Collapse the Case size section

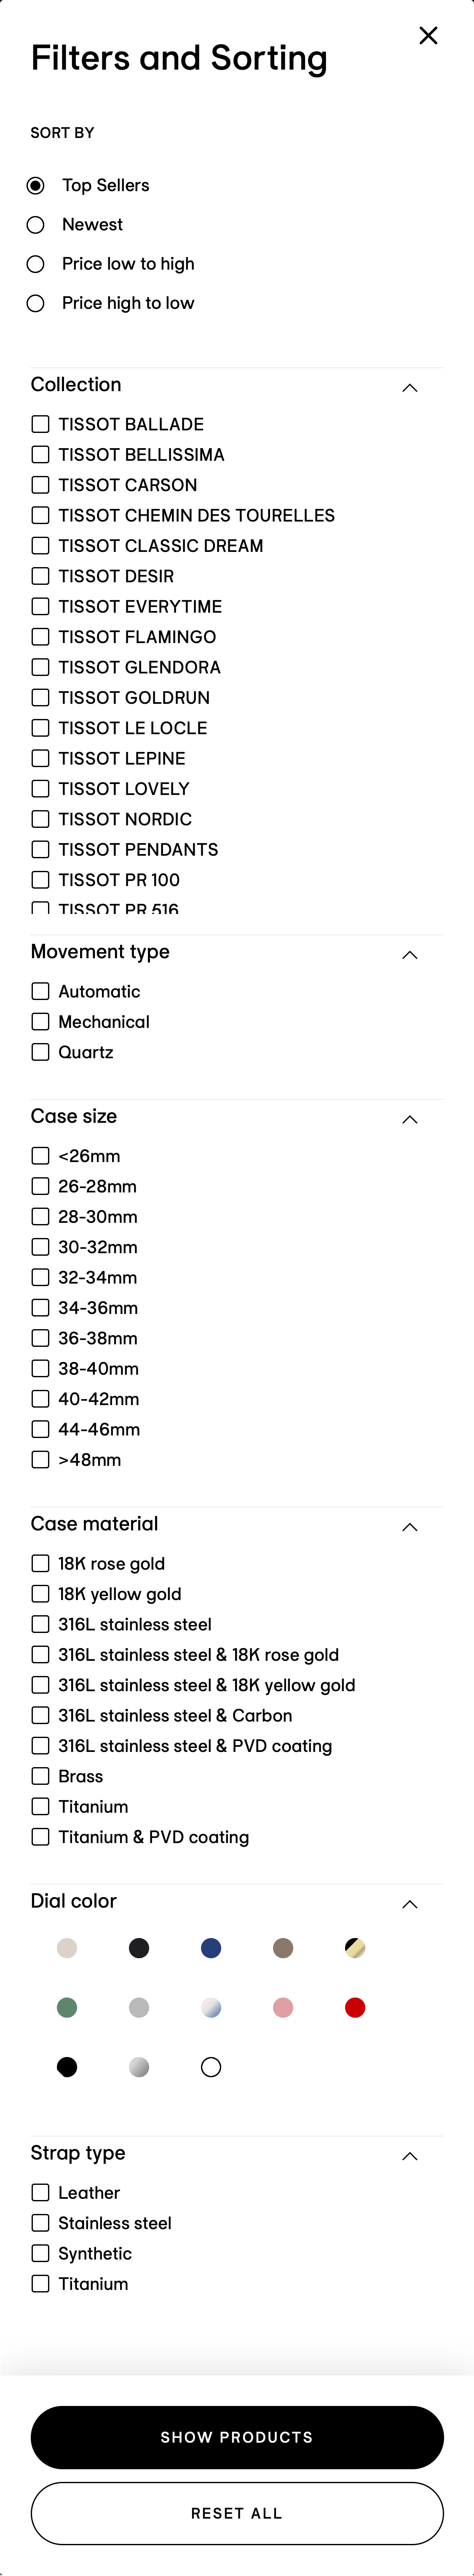tap(409, 1119)
